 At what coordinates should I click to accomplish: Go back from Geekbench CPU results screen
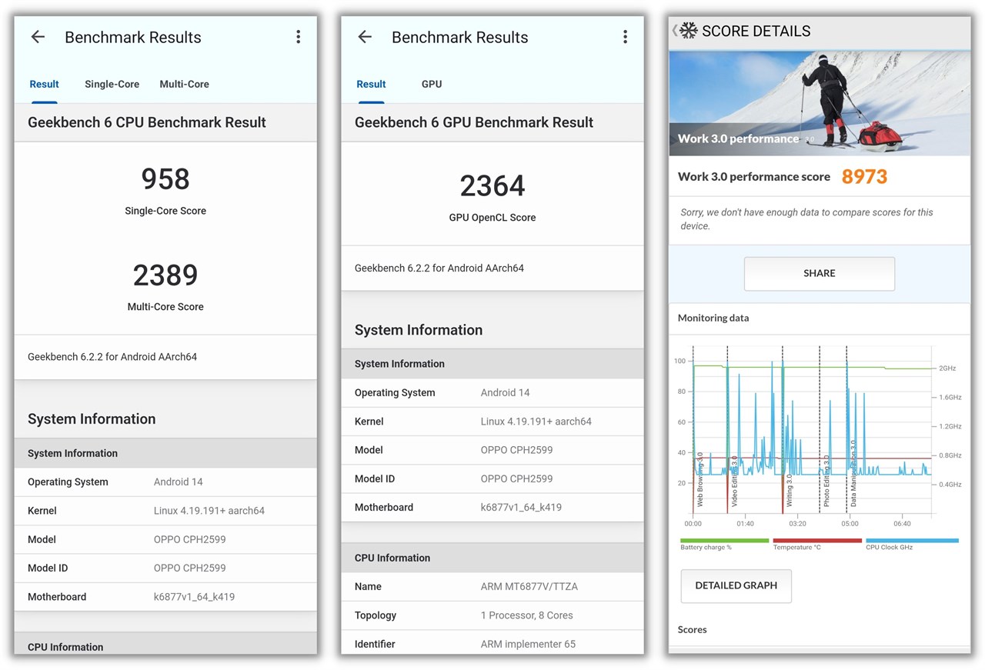click(x=38, y=37)
